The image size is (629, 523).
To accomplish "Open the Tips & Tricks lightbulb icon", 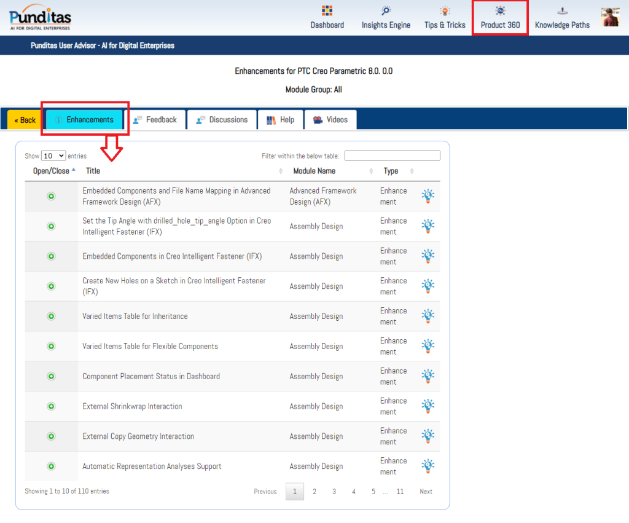I will coord(445,12).
